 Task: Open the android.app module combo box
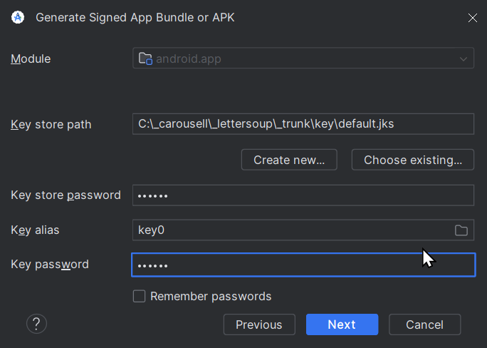[303, 58]
